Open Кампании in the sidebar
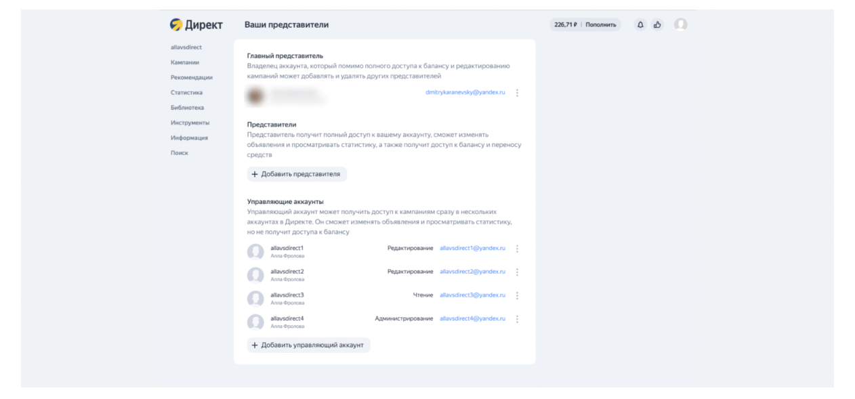 pyautogui.click(x=185, y=62)
